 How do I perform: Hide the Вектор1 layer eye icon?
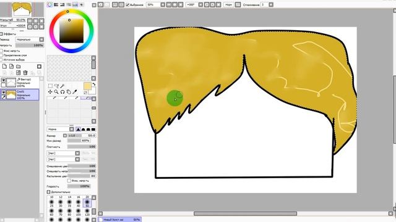click(x=3, y=80)
